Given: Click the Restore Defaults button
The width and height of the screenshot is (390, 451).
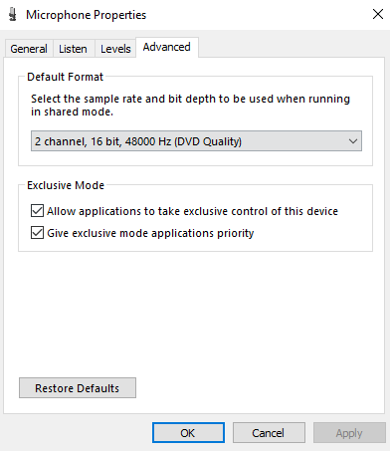Looking at the screenshot, I should click(x=78, y=388).
